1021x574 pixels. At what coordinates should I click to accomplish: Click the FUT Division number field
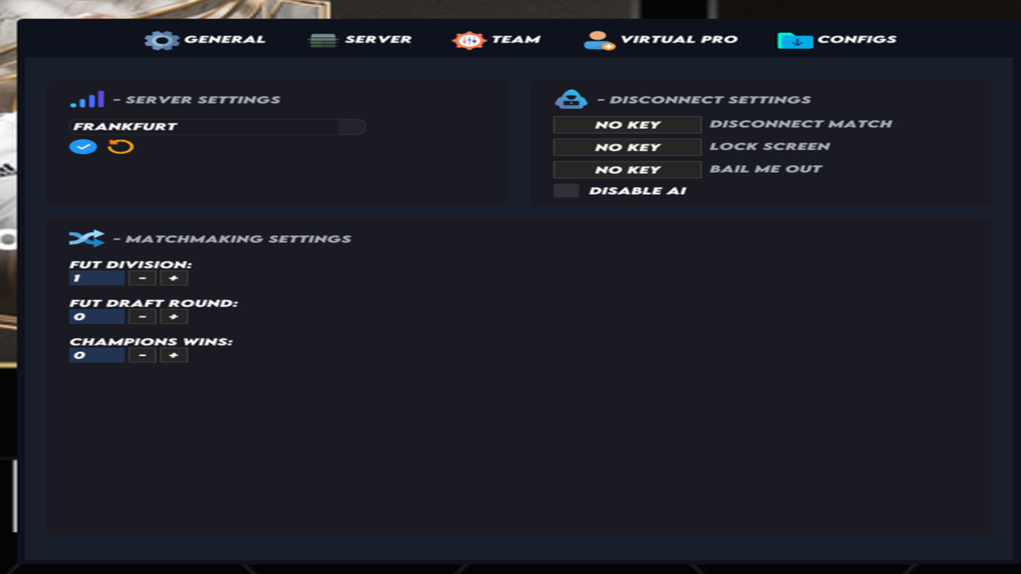(97, 278)
